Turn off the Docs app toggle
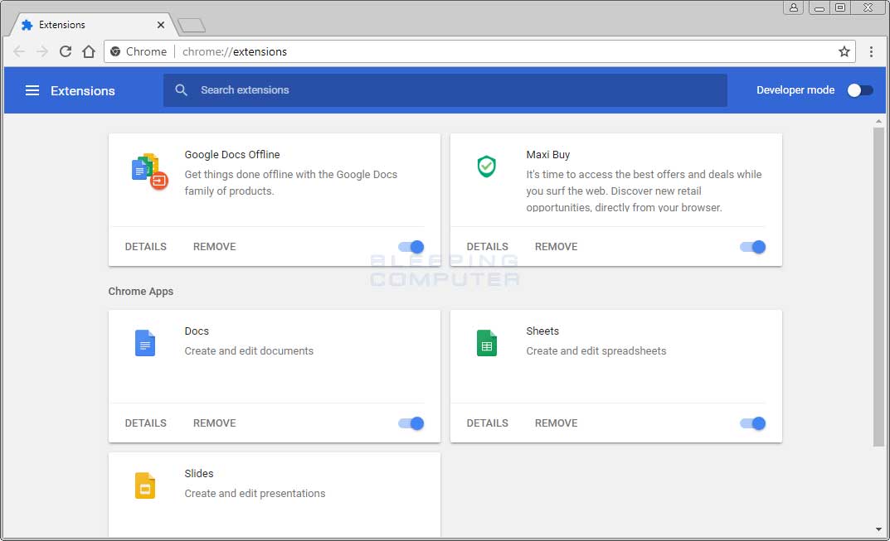 point(411,423)
